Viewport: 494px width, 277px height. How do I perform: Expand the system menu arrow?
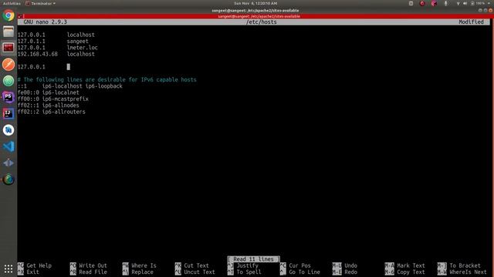(489, 3)
